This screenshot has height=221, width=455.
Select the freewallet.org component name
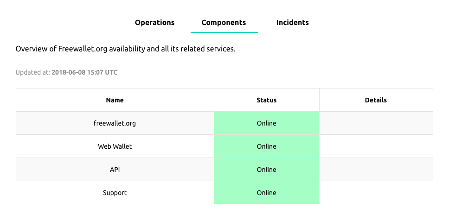pyautogui.click(x=115, y=123)
